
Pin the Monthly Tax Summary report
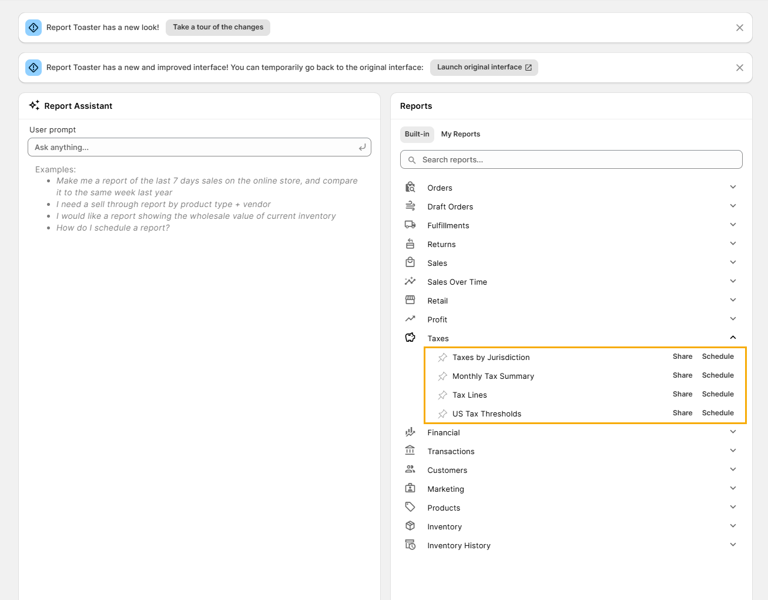pyautogui.click(x=442, y=376)
